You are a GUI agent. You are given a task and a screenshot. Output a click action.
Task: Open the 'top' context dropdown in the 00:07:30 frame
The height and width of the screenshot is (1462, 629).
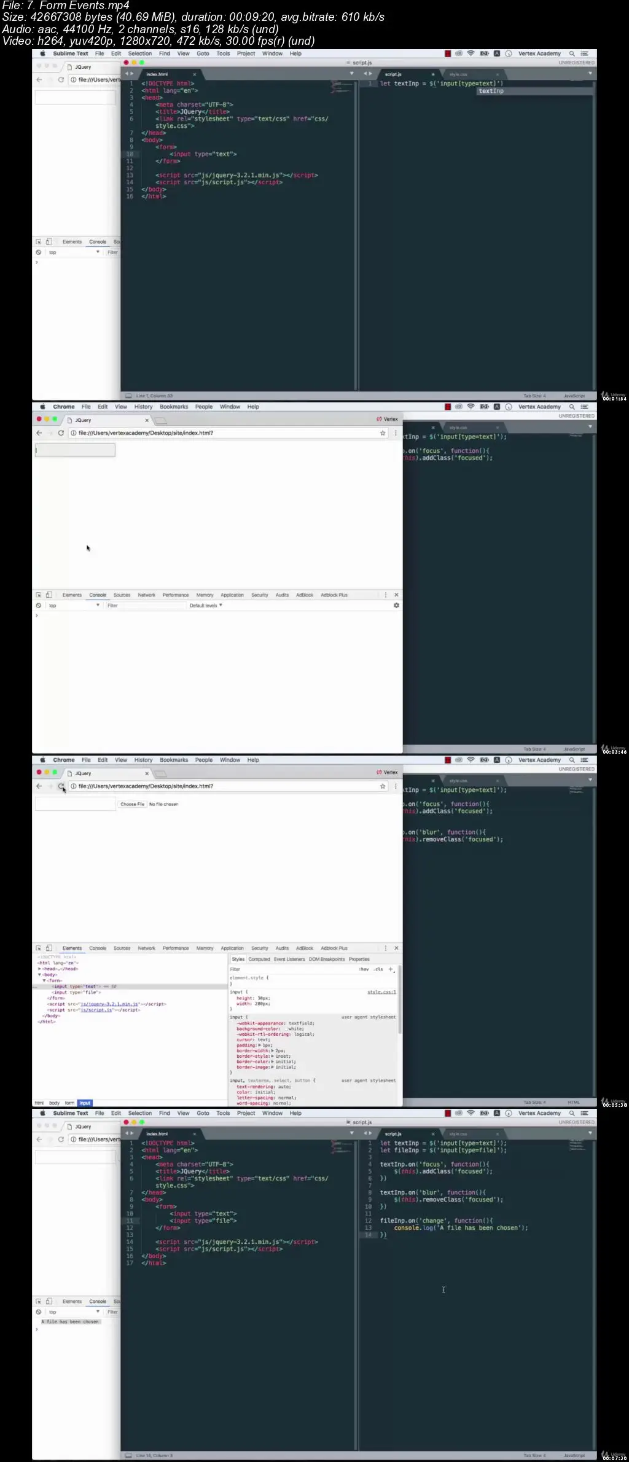click(74, 1312)
